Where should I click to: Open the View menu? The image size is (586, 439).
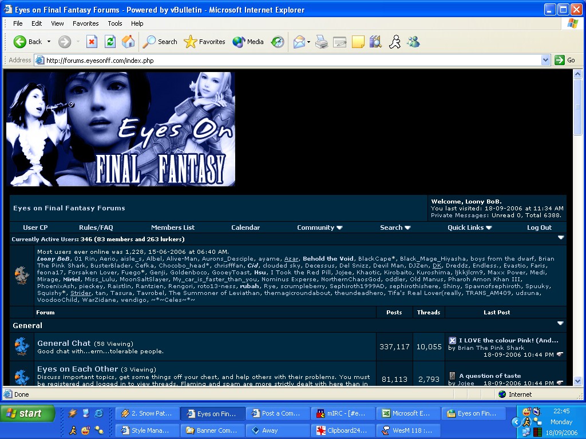point(57,23)
